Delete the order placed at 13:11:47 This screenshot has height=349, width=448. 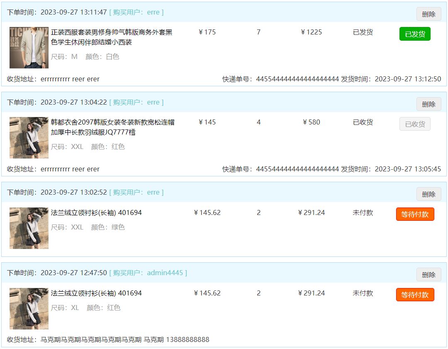tap(429, 14)
